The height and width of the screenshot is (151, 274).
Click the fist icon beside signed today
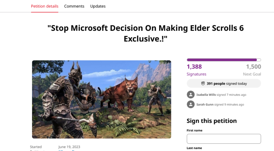(x=203, y=84)
